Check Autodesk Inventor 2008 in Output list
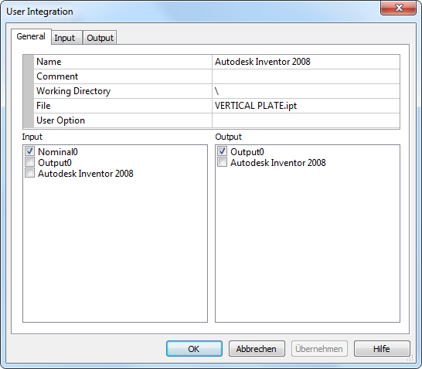 tap(222, 162)
